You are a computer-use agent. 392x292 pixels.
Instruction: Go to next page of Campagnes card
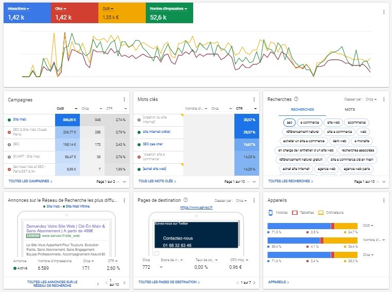coord(124,182)
